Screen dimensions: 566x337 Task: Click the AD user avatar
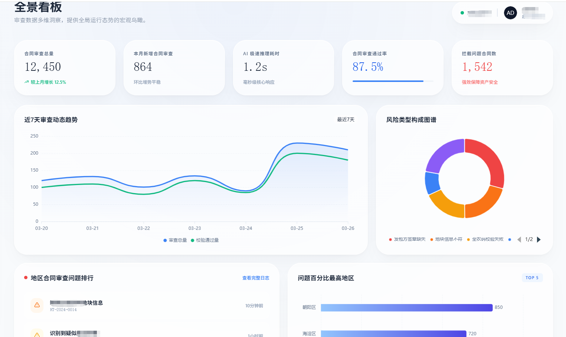point(510,13)
